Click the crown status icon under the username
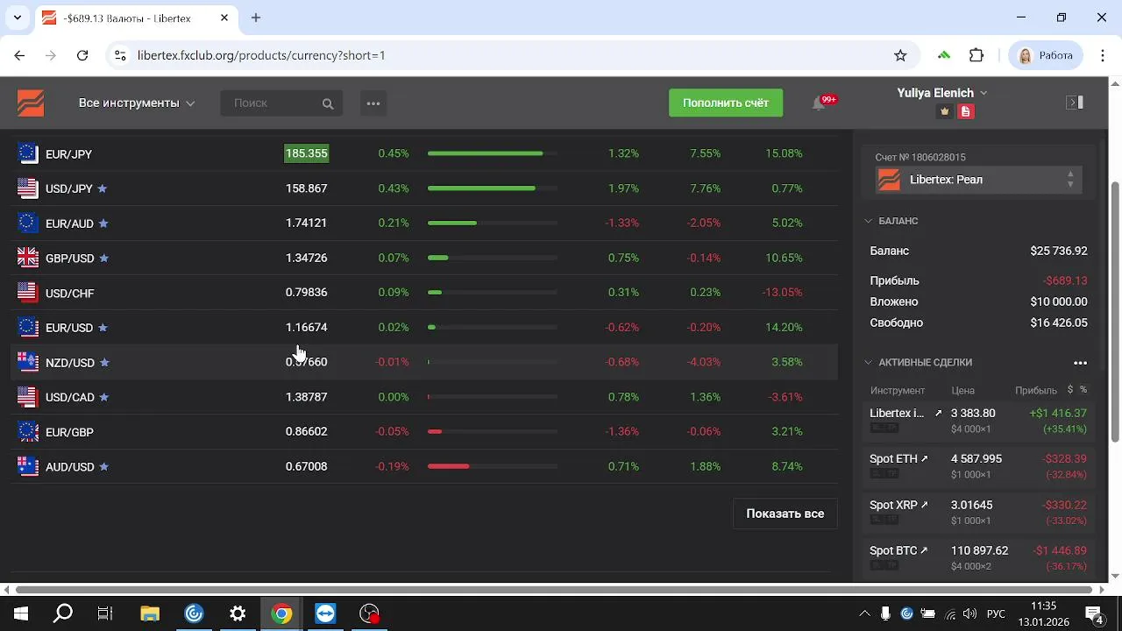The image size is (1122, 631). (944, 111)
